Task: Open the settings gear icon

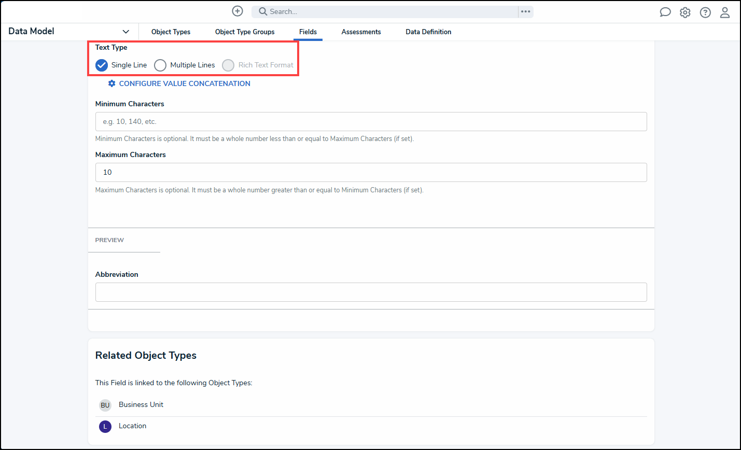Action: 685,12
